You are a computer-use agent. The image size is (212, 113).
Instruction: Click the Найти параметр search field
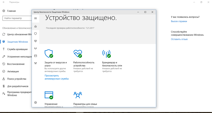click(x=16, y=18)
